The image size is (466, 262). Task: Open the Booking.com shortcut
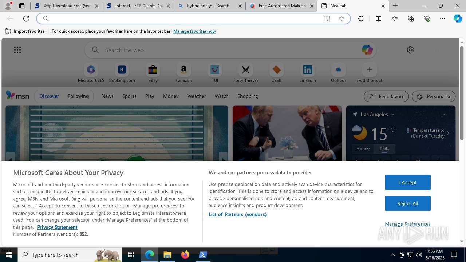point(122,73)
